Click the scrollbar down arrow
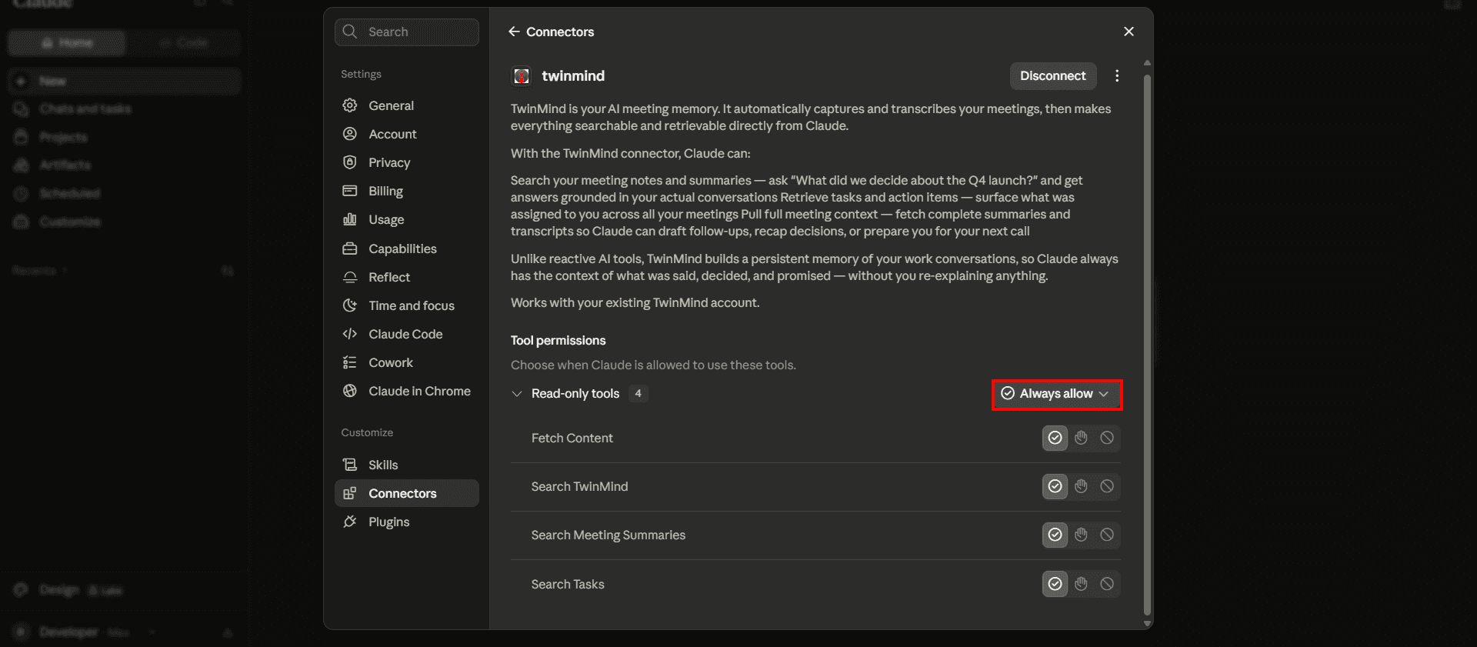This screenshot has height=647, width=1477. 1147,624
